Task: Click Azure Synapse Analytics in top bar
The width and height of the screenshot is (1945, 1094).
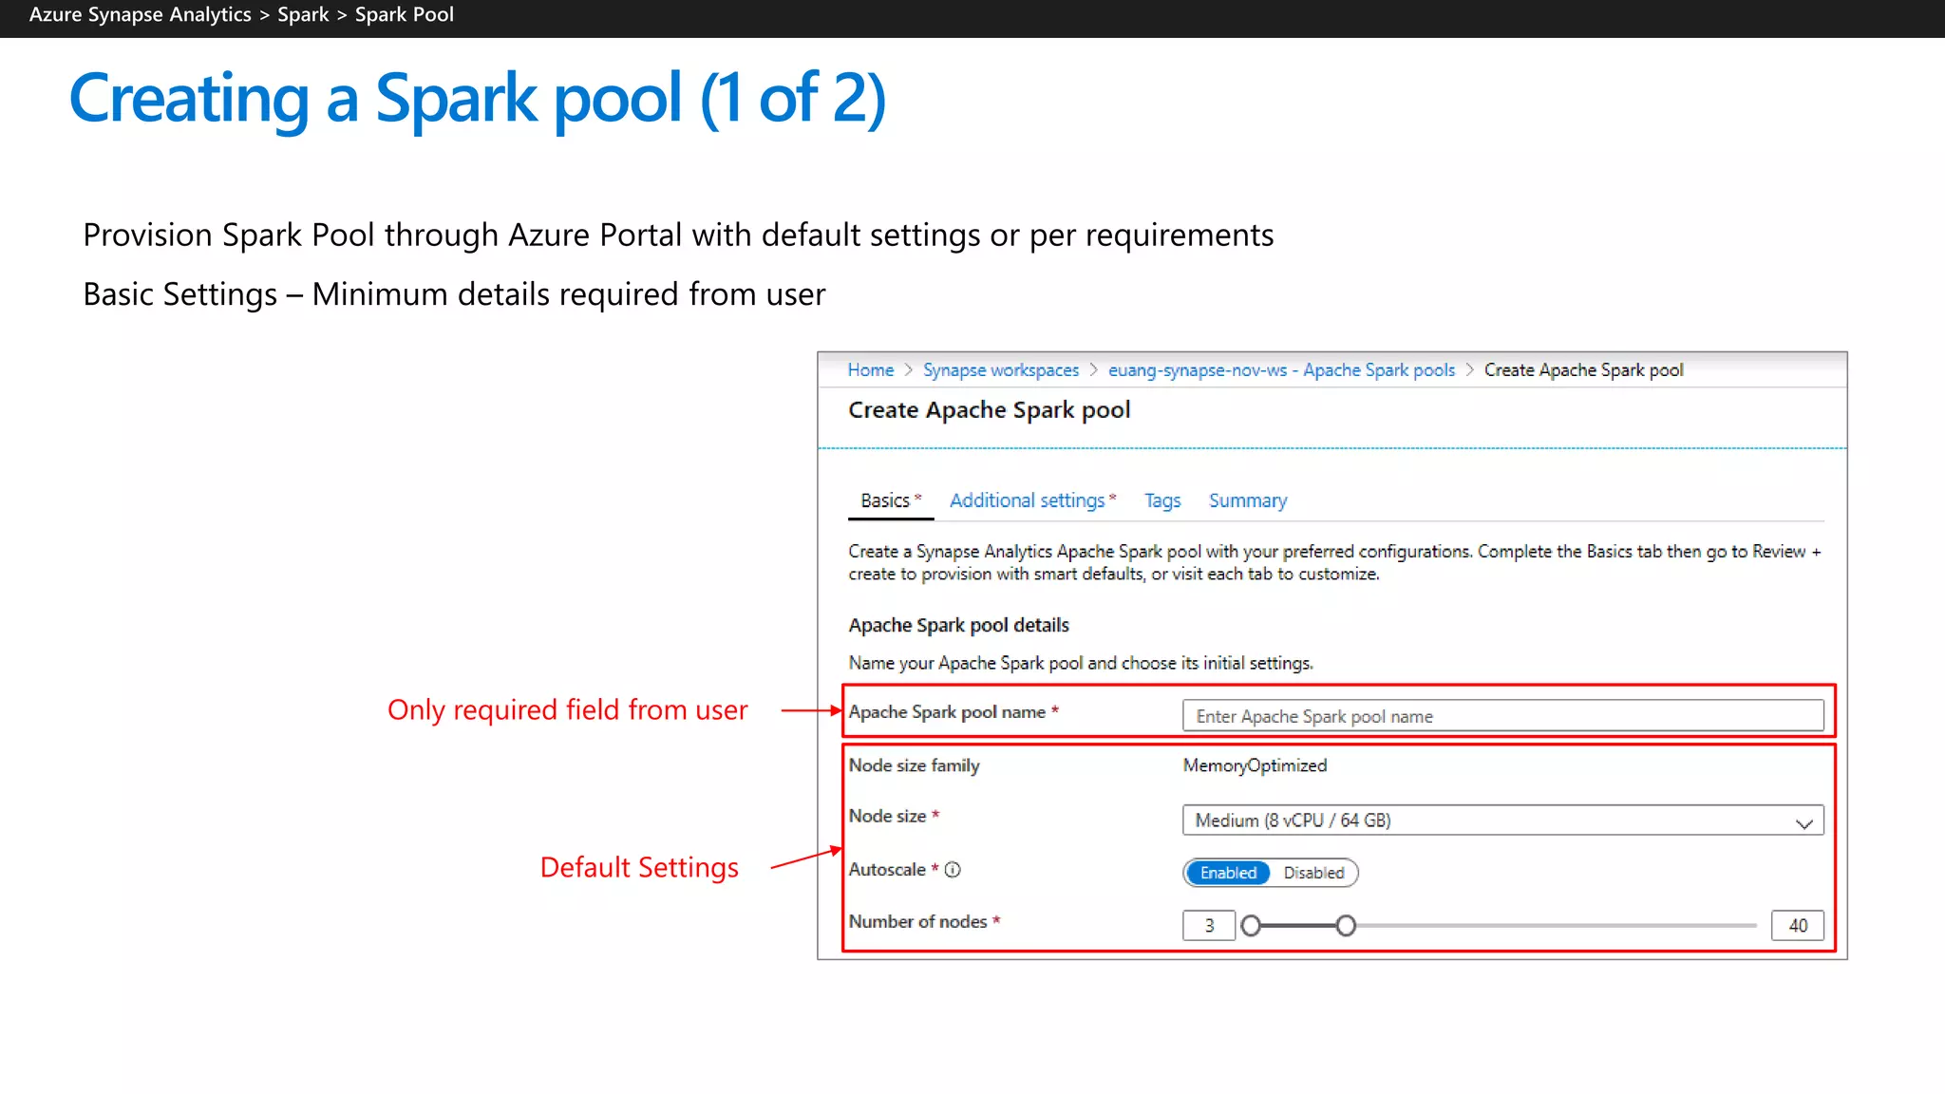Action: (140, 15)
